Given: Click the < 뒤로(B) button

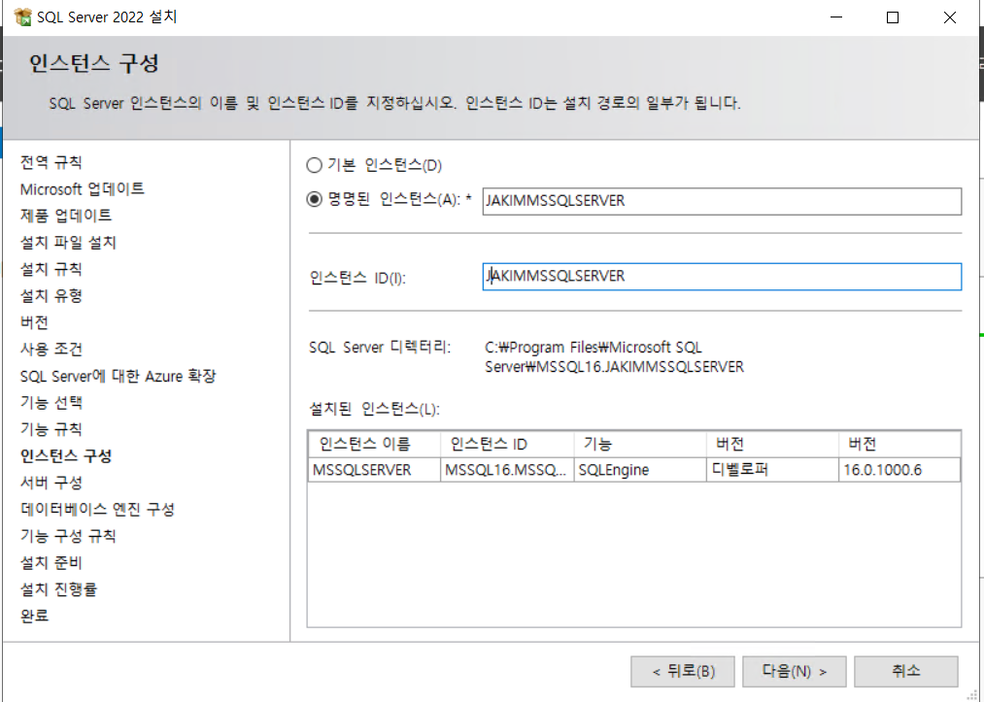Looking at the screenshot, I should coord(683,672).
